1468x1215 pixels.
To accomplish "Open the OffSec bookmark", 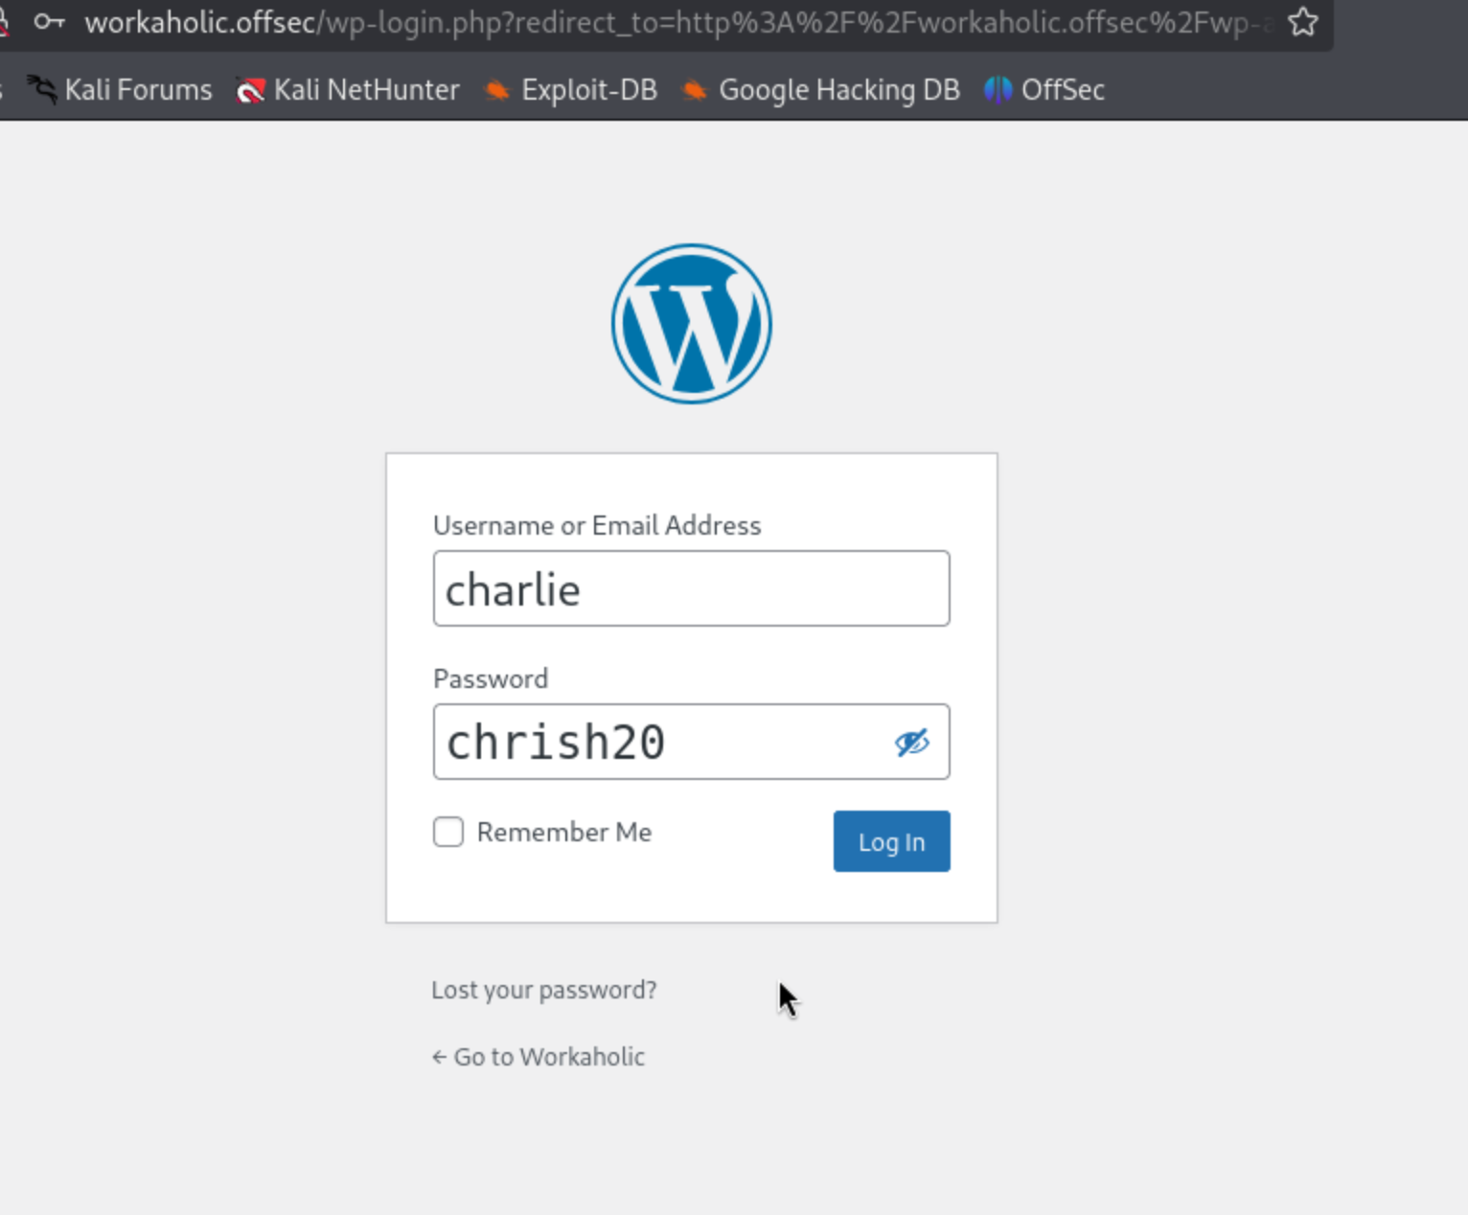I will click(1044, 90).
